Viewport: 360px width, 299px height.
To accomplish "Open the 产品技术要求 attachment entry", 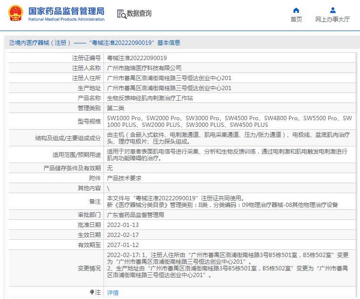I will [124, 178].
